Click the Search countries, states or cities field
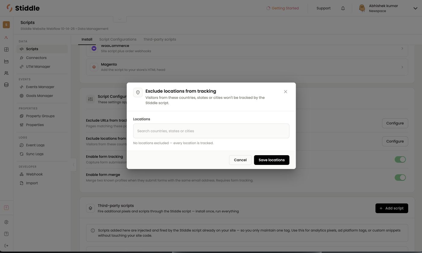Image resolution: width=422 pixels, height=253 pixels. [211, 131]
